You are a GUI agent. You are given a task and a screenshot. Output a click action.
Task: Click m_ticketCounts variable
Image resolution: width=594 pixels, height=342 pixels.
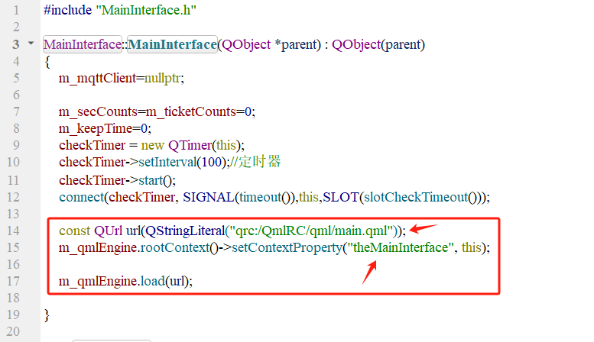coord(191,112)
